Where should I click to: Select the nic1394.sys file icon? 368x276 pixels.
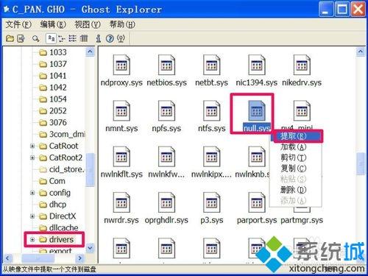pos(257,65)
